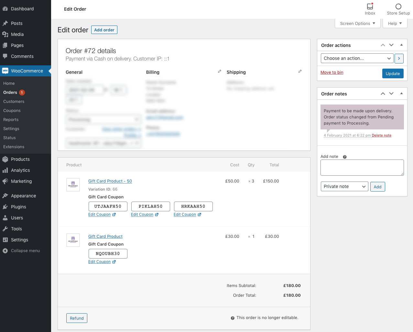Click the arrow to run the chosen order action
Screen dimensions: 413x332
(x=399, y=58)
